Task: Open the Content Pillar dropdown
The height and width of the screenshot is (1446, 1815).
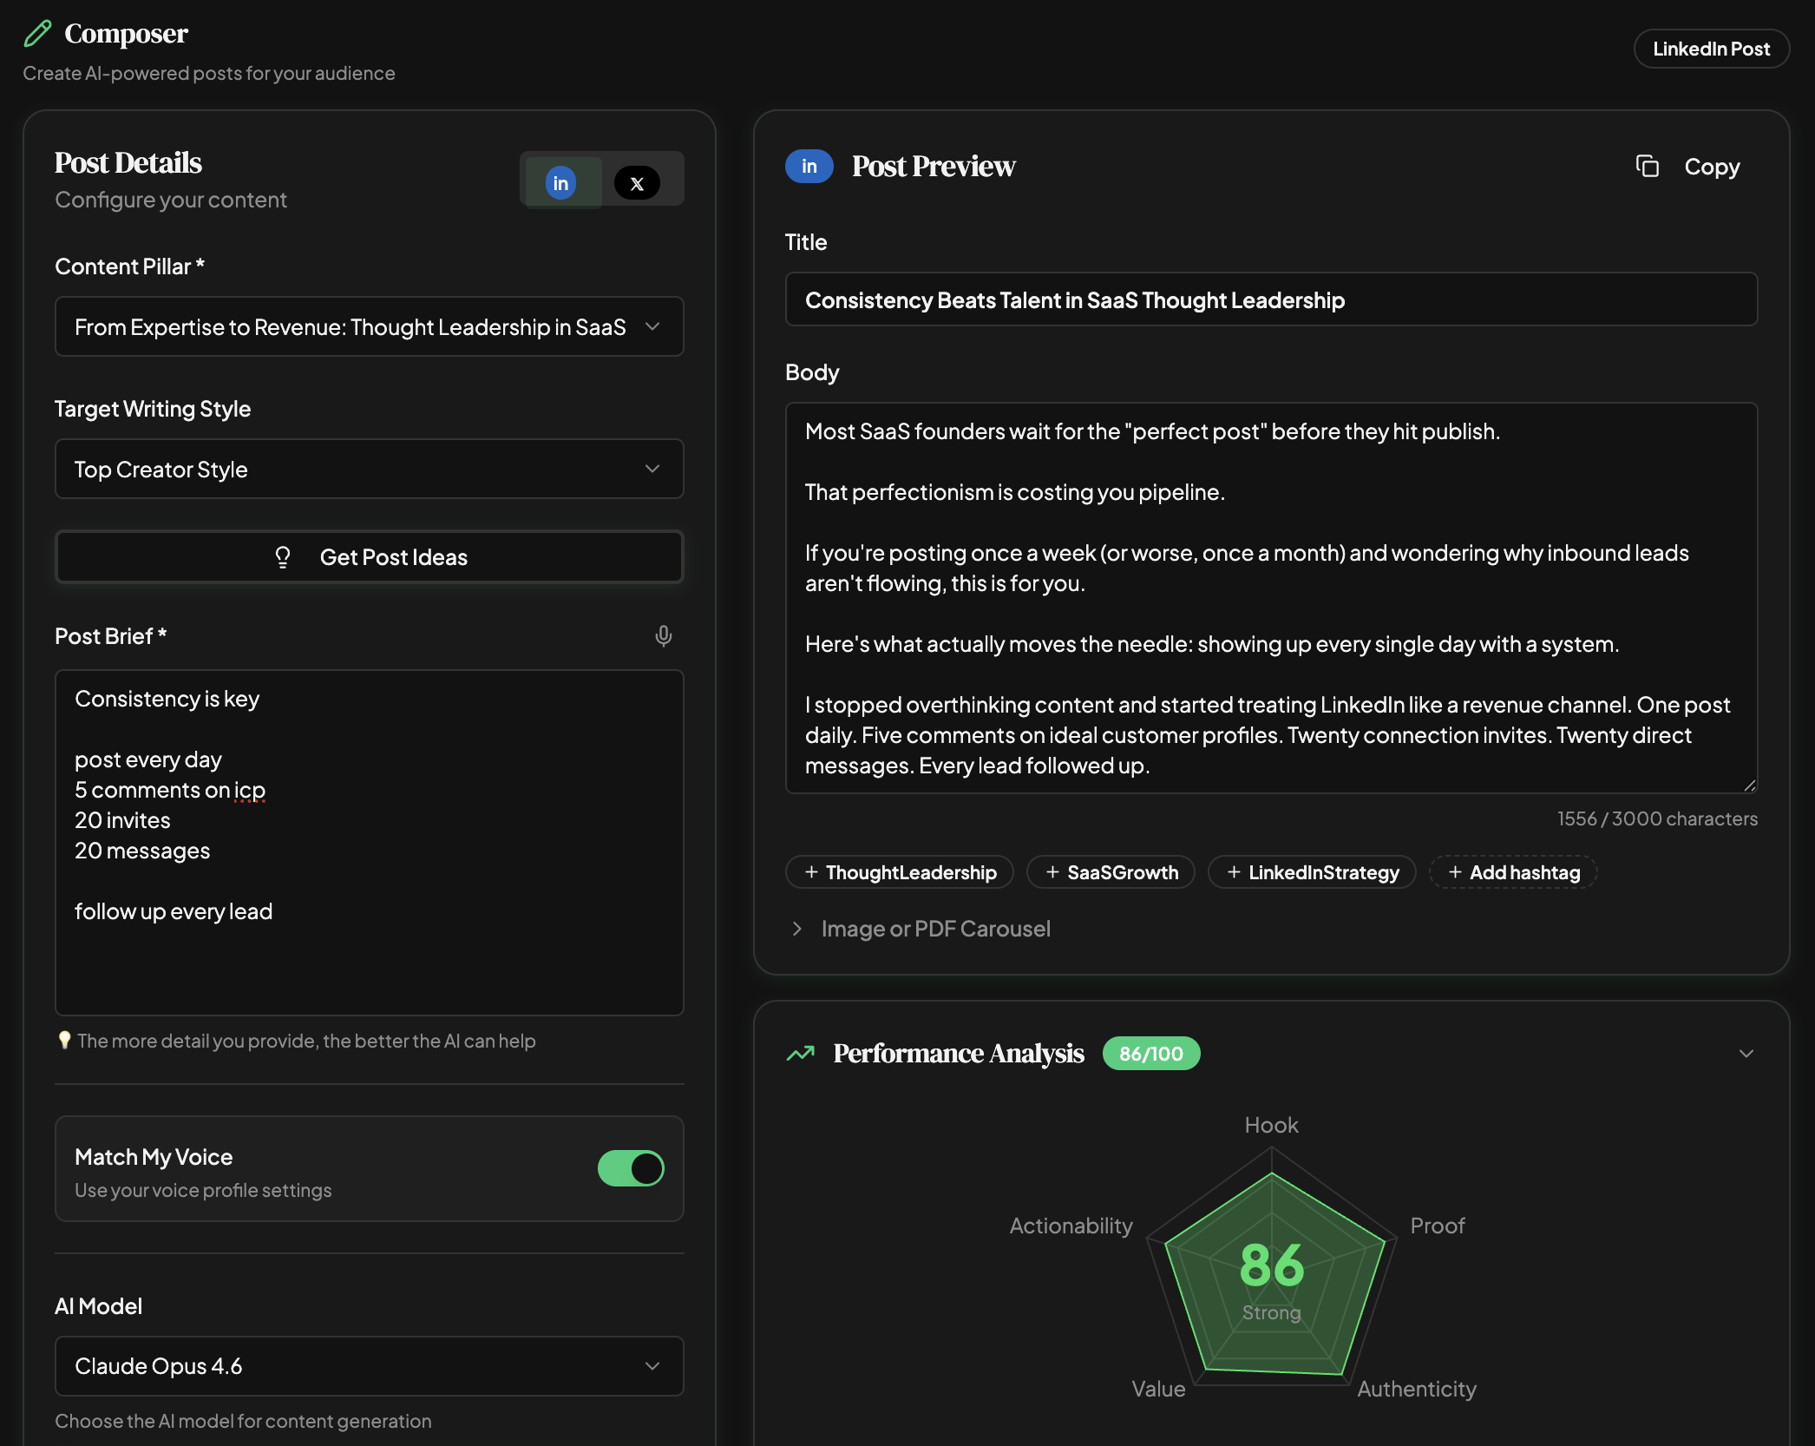Action: tap(369, 326)
